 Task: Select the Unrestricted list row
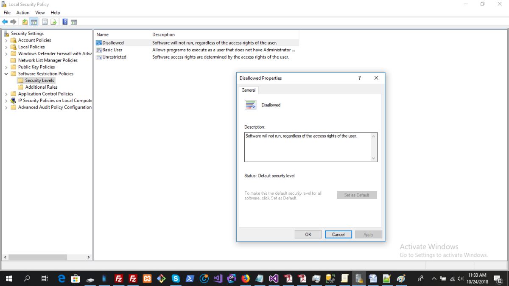[197, 57]
